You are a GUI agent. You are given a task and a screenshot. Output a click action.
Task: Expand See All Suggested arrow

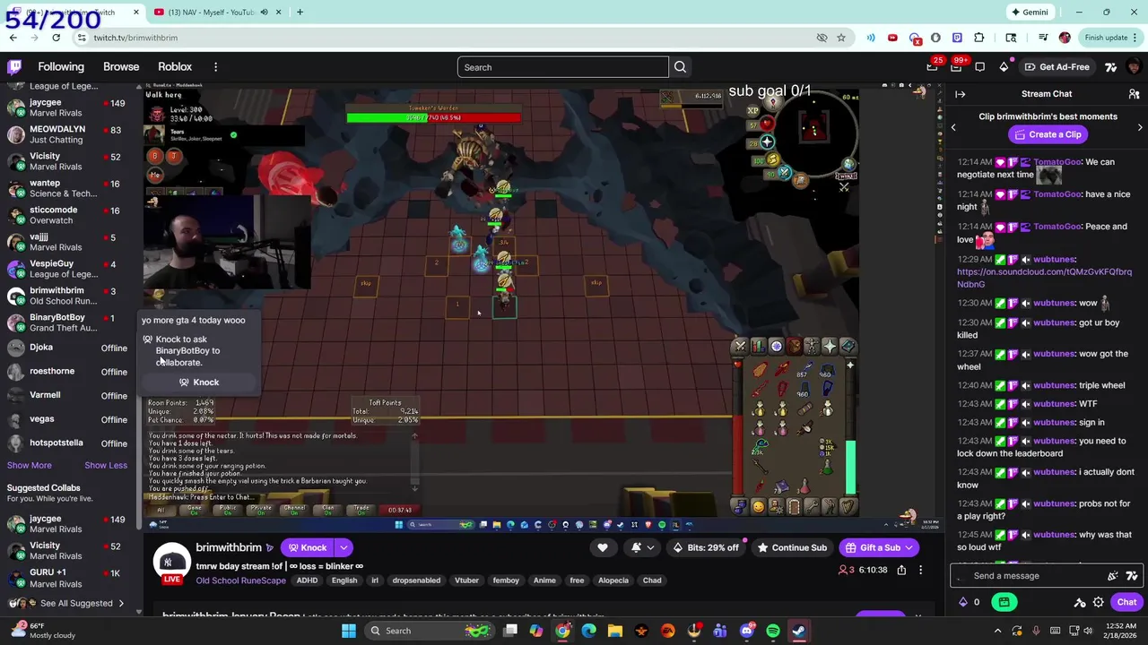(121, 603)
